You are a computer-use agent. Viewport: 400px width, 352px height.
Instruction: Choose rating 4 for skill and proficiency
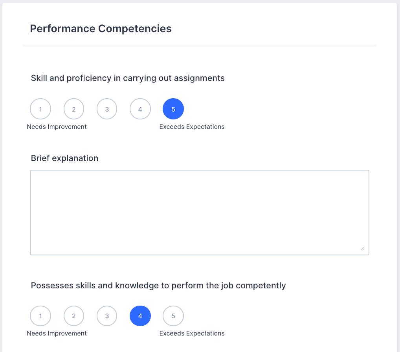140,109
